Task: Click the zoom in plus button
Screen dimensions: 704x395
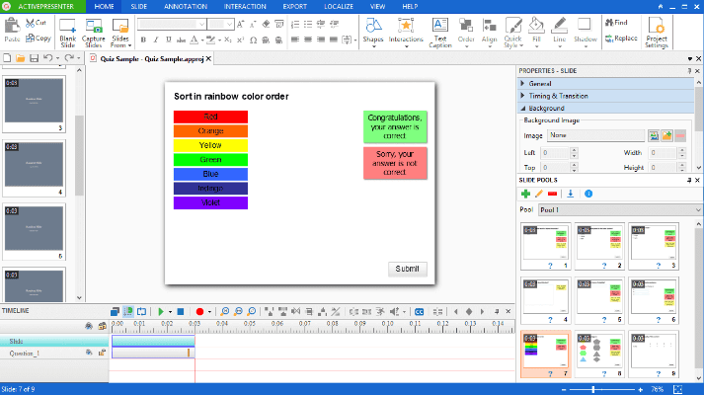Action: (x=640, y=390)
